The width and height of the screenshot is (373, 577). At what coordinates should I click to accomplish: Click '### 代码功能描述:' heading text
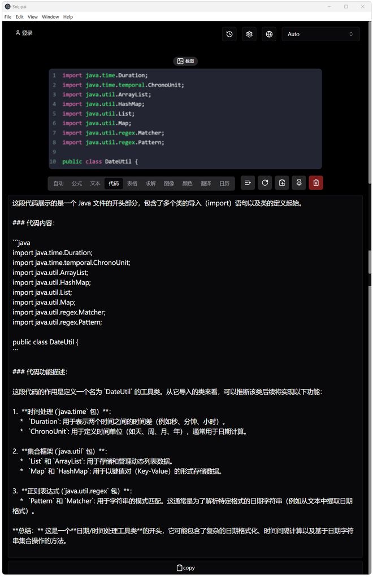pyautogui.click(x=40, y=372)
